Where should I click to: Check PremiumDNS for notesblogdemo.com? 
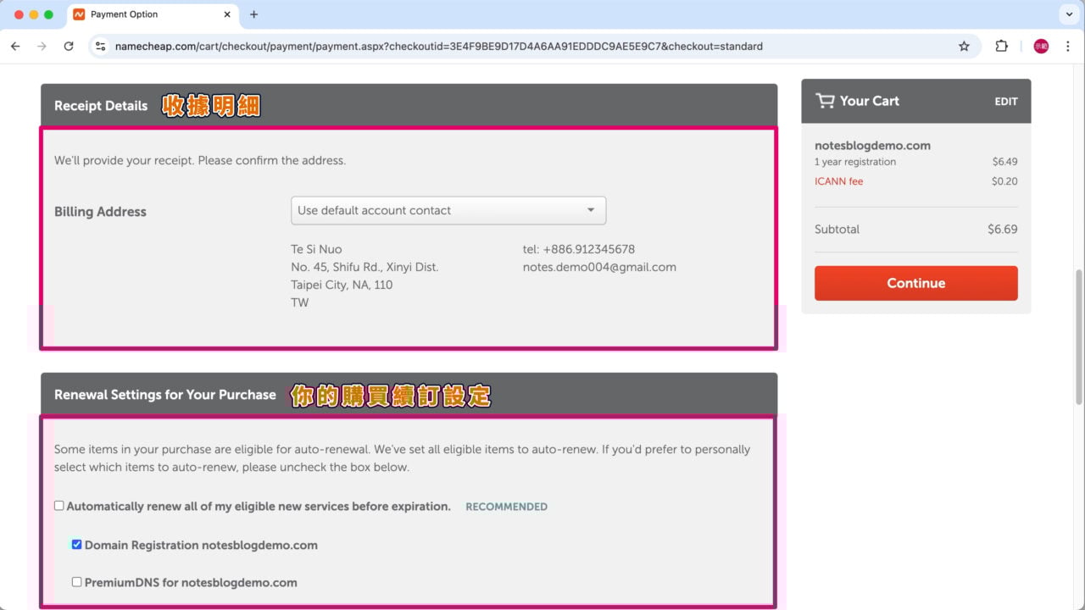coord(77,582)
